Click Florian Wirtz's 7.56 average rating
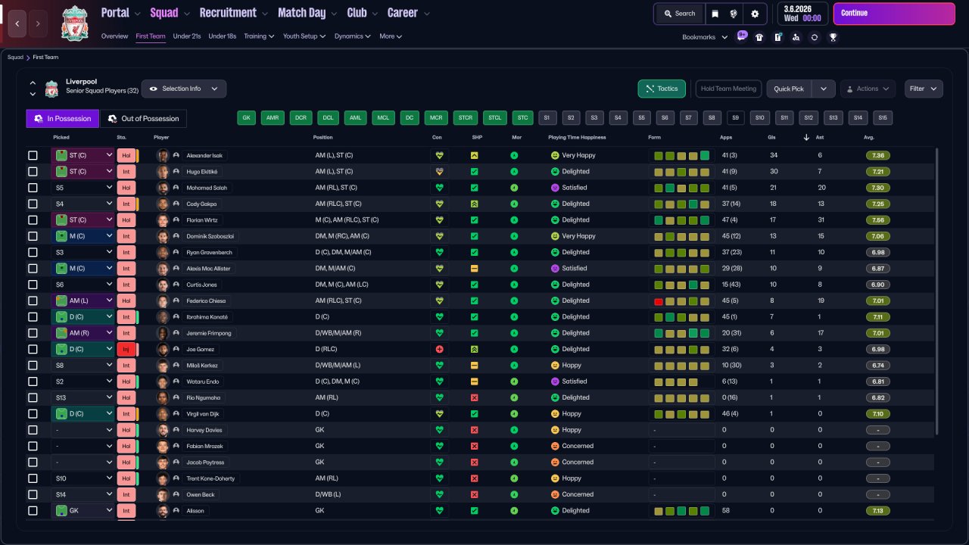 (878, 220)
